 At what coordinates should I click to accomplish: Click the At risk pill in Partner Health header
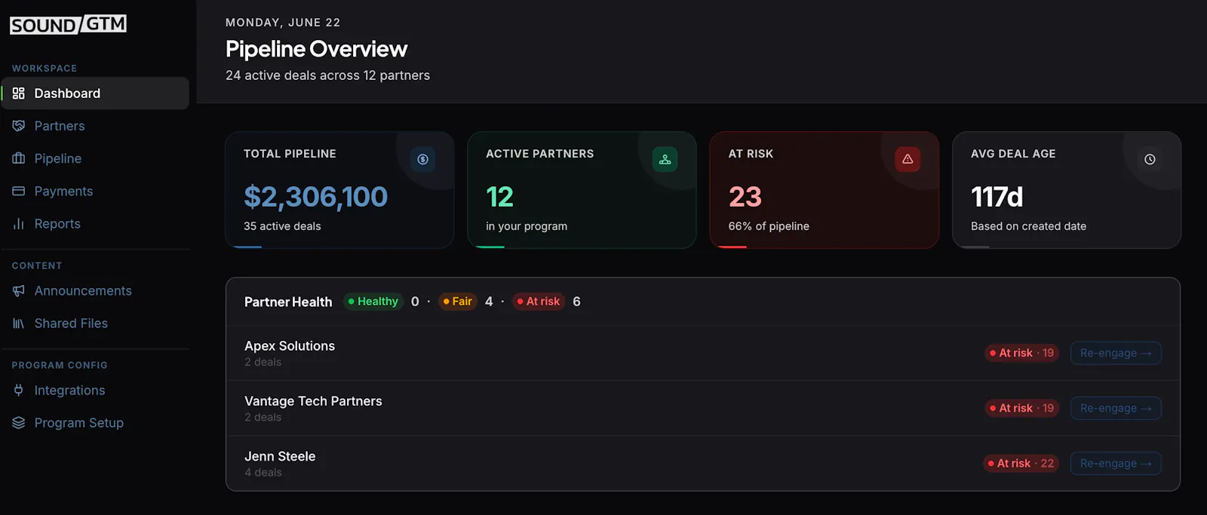pyautogui.click(x=539, y=302)
